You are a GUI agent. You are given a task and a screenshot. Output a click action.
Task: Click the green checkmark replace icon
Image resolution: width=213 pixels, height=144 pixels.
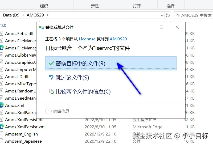click(51, 63)
